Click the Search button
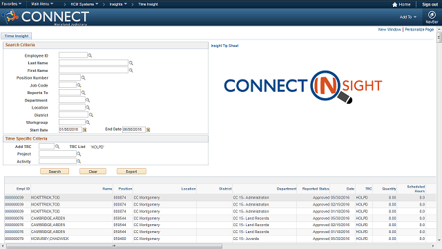Screen dimensions: 442x249 click(x=55, y=172)
